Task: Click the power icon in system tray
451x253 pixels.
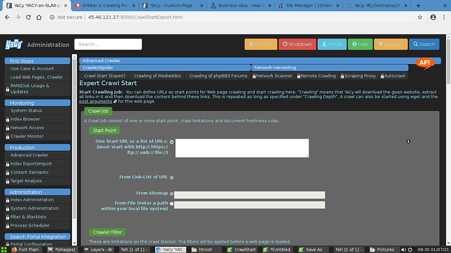Action: coord(410,250)
